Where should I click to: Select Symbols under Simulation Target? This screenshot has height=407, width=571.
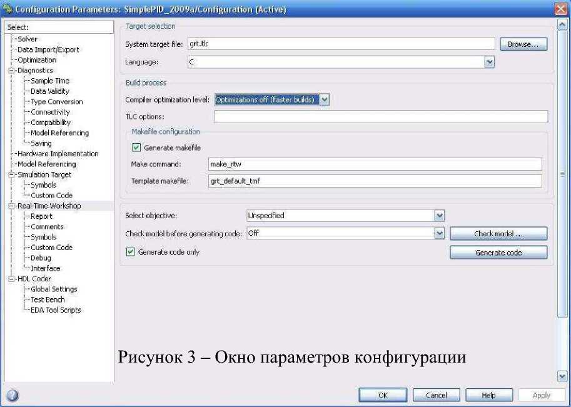click(x=43, y=185)
